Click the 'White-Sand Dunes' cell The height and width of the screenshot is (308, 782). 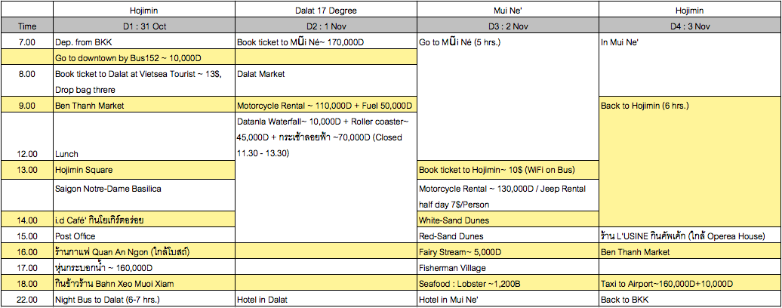[x=508, y=219]
